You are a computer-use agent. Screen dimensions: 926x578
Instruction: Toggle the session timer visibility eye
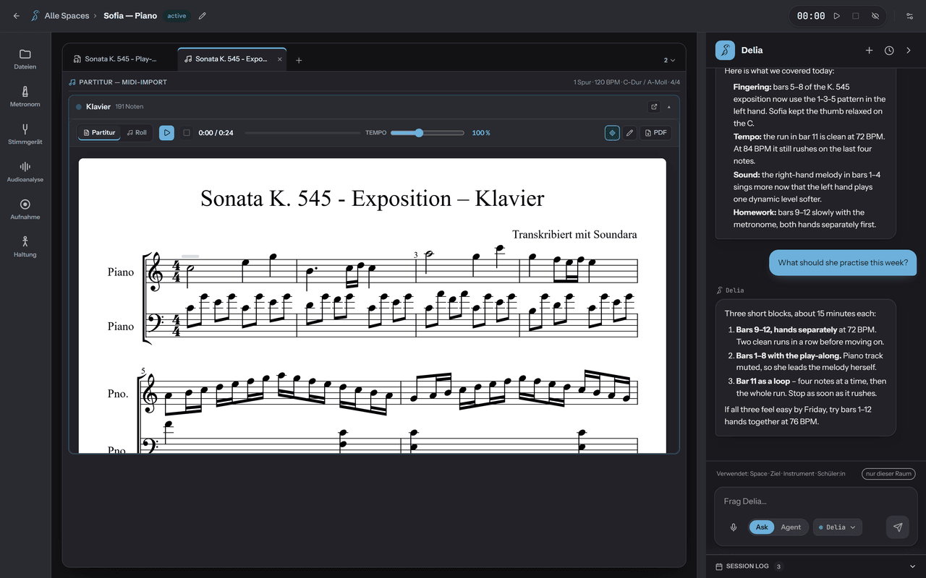(875, 16)
